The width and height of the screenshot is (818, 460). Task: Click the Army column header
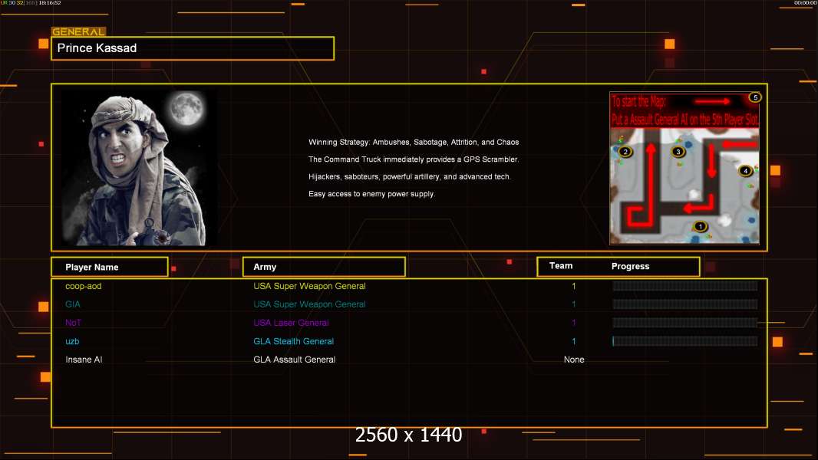[324, 267]
